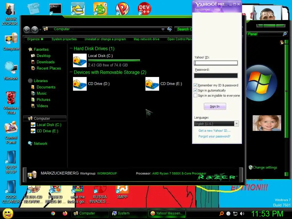The height and width of the screenshot is (219, 292).
Task: Click Forgot your password link
Action: pyautogui.click(x=214, y=136)
